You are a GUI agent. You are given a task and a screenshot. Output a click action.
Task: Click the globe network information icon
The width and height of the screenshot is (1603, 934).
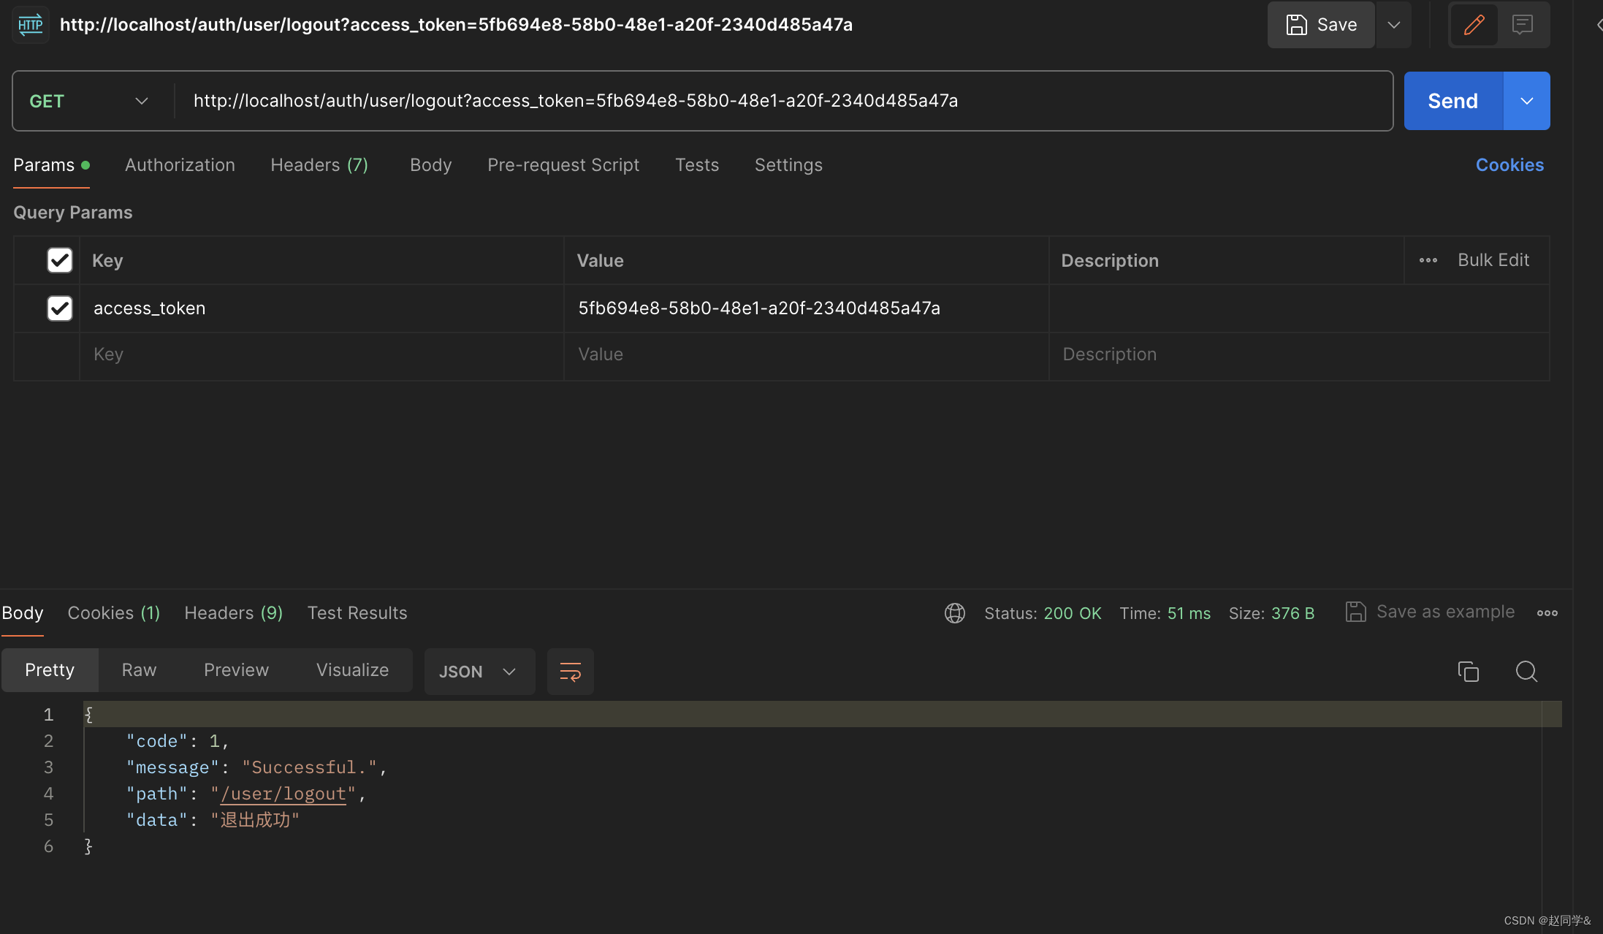click(x=954, y=613)
